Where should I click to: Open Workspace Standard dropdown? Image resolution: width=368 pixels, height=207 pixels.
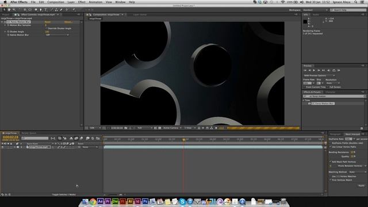click(x=316, y=10)
